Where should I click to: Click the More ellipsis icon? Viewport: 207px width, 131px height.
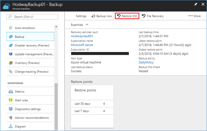click(x=190, y=16)
